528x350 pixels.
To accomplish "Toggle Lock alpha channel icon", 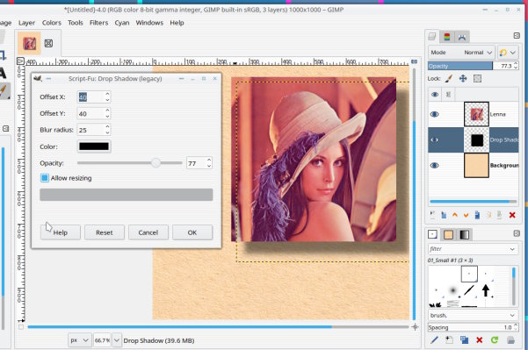I will tap(477, 79).
